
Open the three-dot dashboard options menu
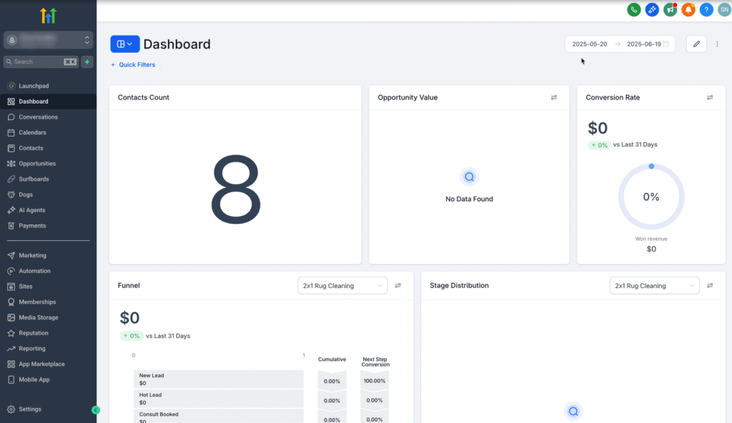(x=717, y=44)
